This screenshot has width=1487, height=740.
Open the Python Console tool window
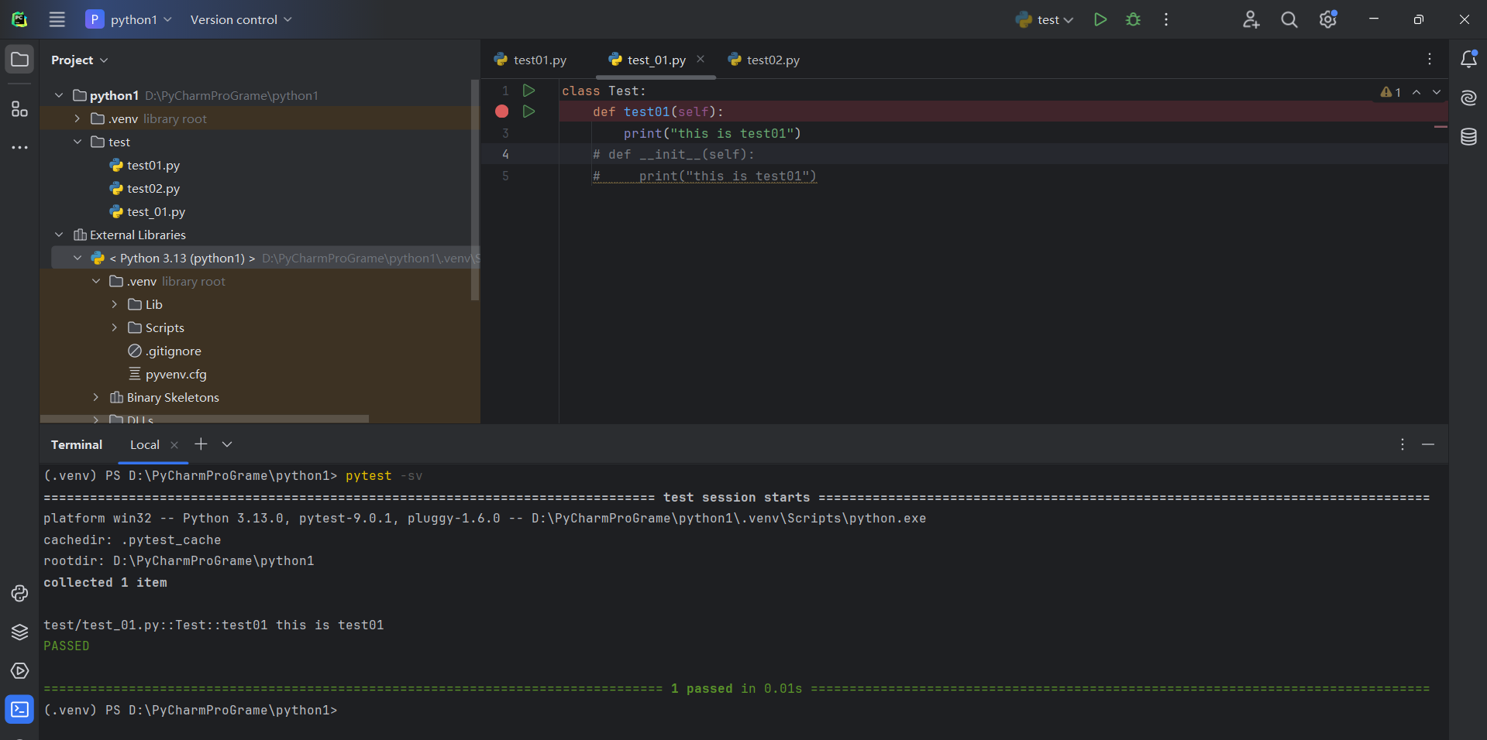[x=20, y=594]
